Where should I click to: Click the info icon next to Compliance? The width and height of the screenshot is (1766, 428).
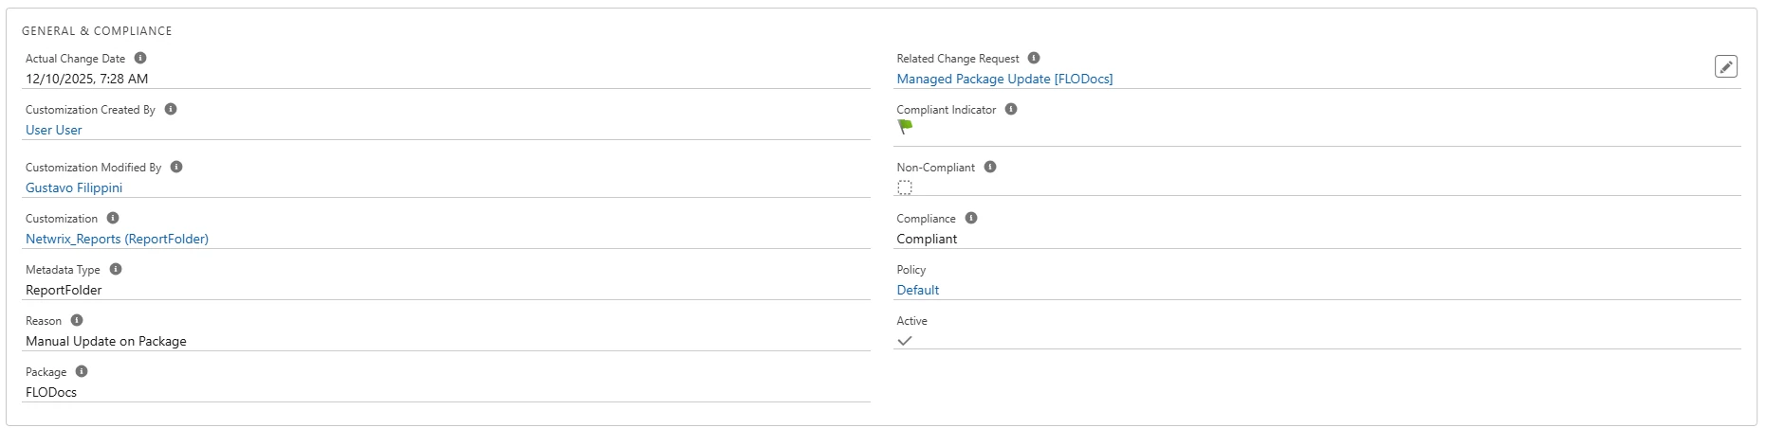pos(971,218)
